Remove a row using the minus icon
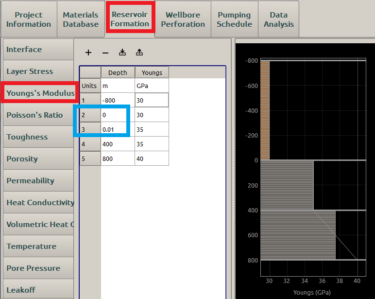 click(105, 53)
